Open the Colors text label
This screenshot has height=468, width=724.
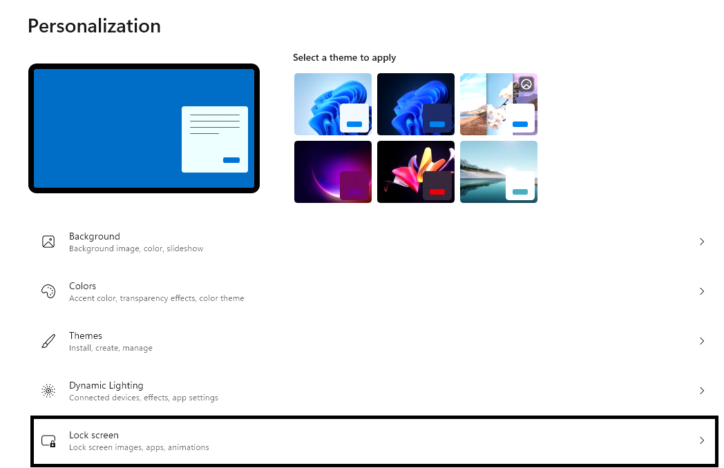[83, 286]
